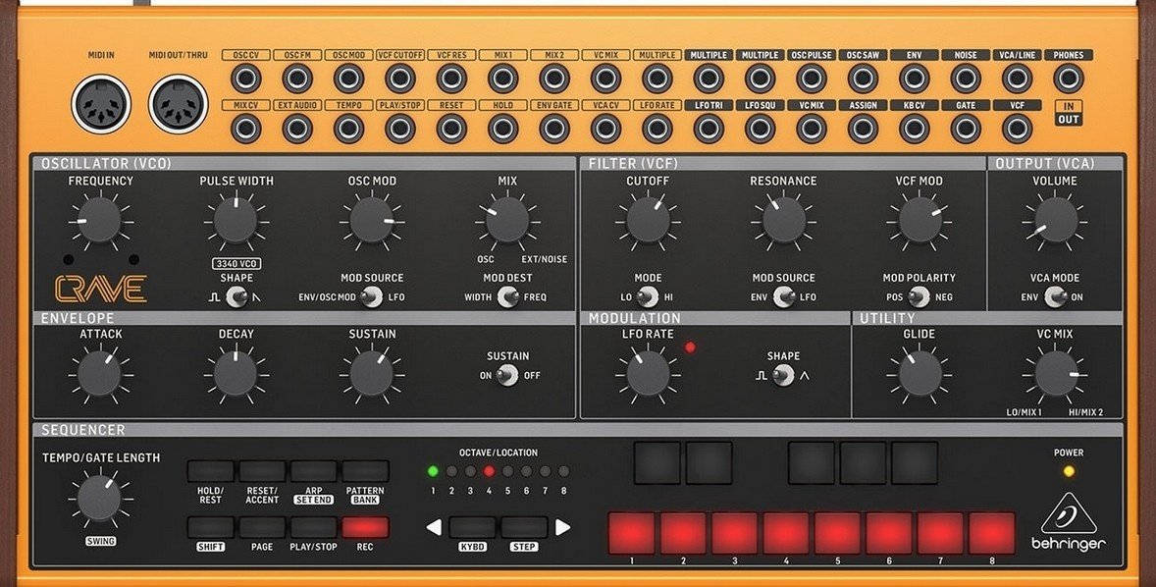Image resolution: width=1156 pixels, height=587 pixels.
Task: Click the OSC PULSE output jack
Action: 812,79
